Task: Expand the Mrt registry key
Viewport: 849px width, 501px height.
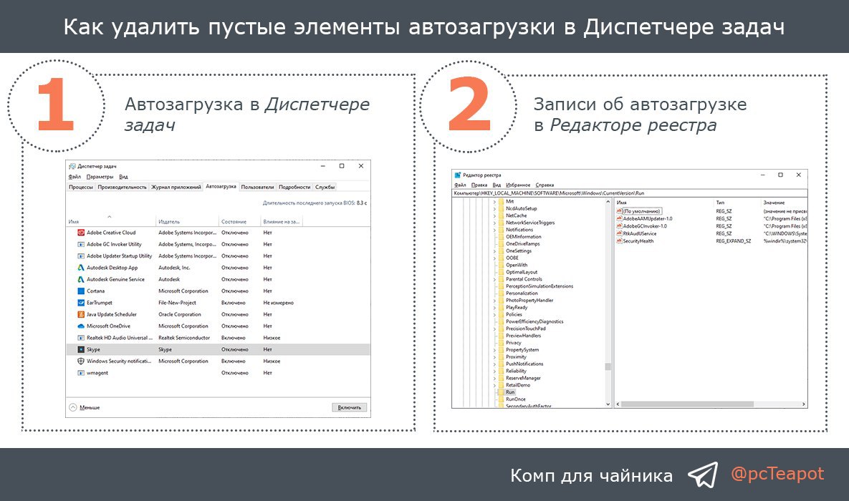Action: tap(494, 202)
